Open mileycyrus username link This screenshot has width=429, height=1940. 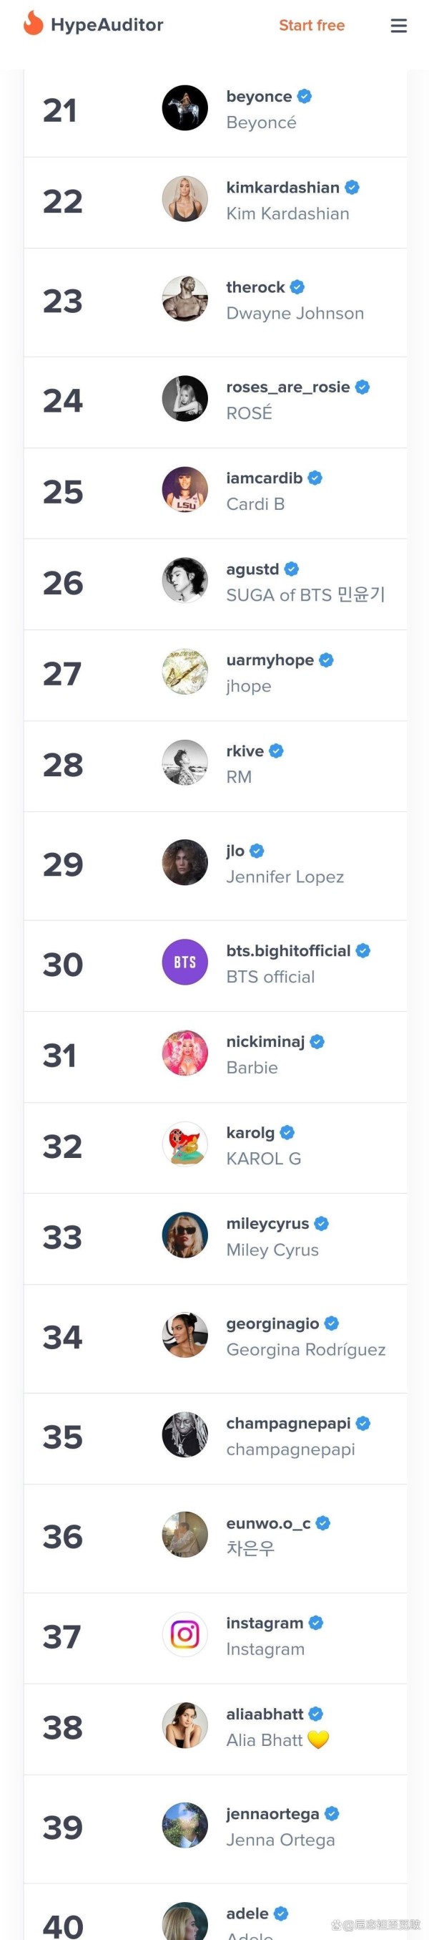click(267, 1224)
